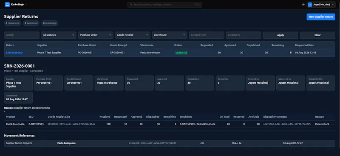This screenshot has height=156, width=340.
Task: Select the Dispatched by card
Action: pos(321,83)
